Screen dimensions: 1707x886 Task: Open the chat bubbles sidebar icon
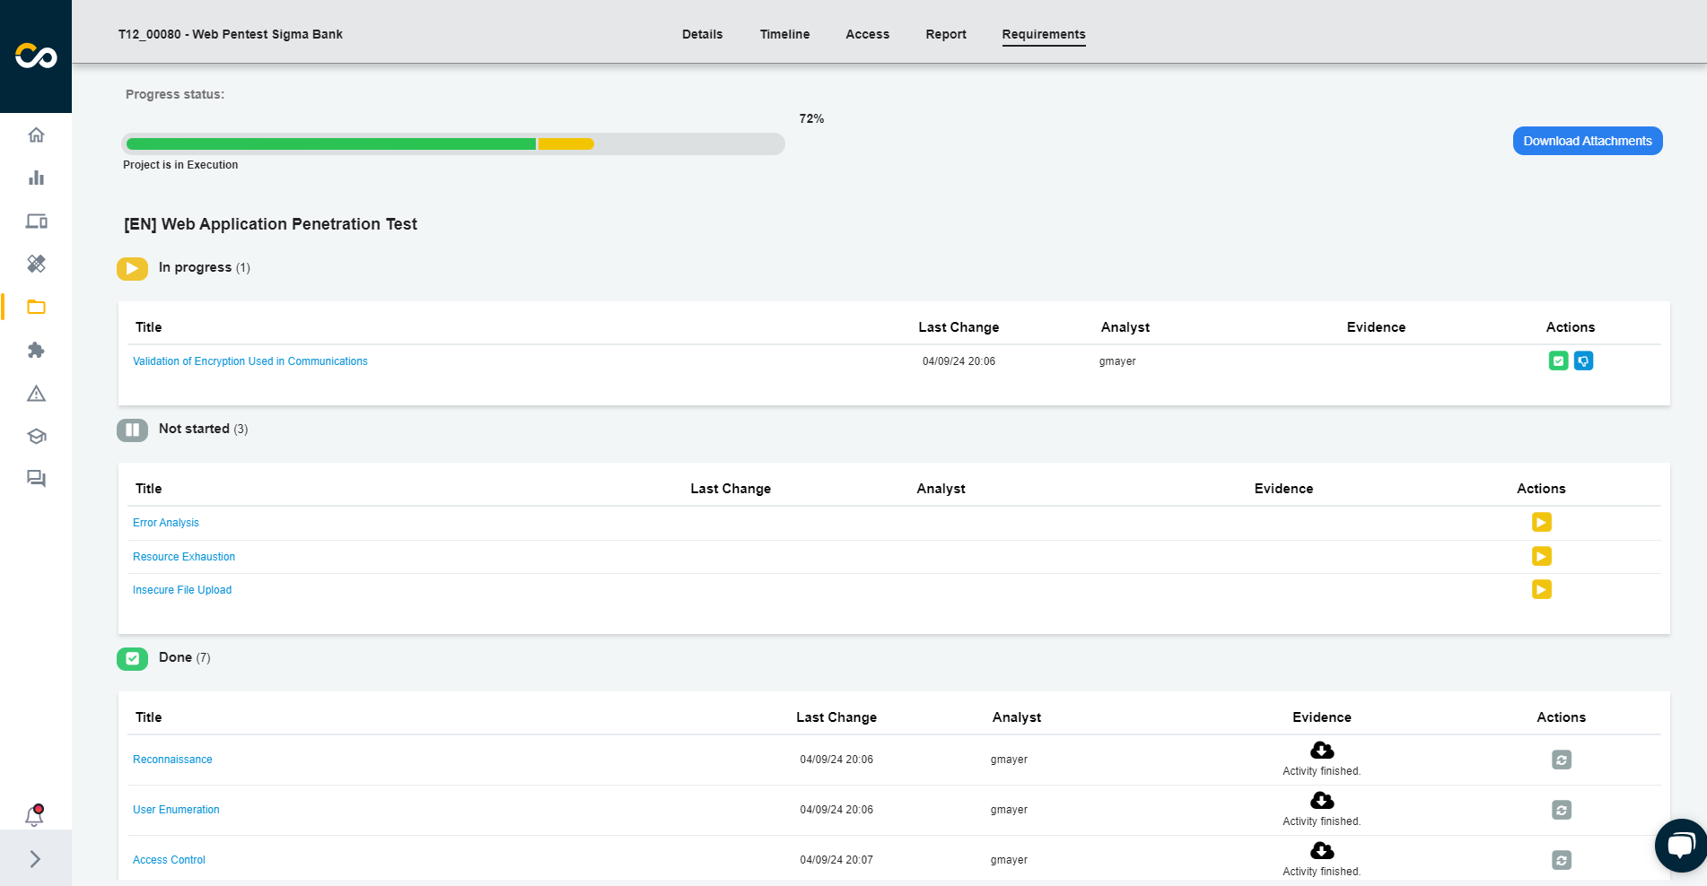coord(36,479)
